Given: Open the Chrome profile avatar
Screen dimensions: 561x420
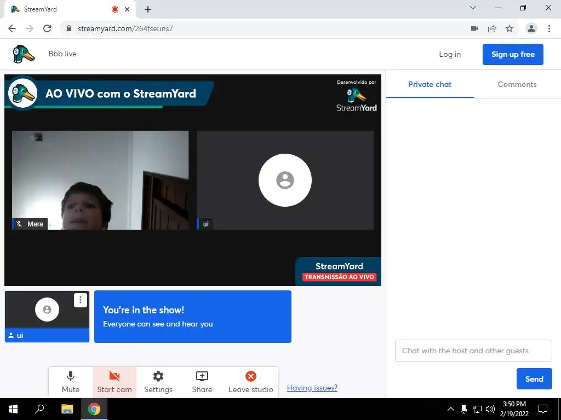Looking at the screenshot, I should point(531,28).
